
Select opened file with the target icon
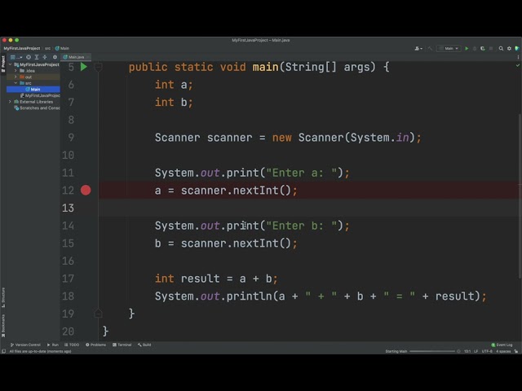tap(29, 57)
